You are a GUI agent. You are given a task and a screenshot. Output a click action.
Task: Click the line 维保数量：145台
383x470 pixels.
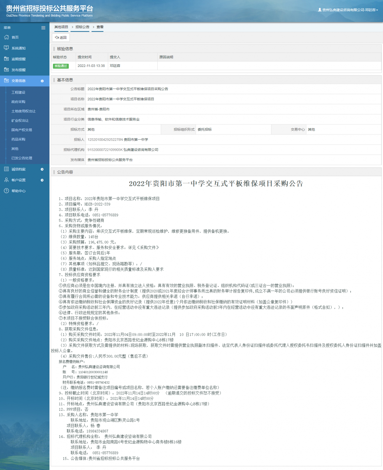(79, 237)
